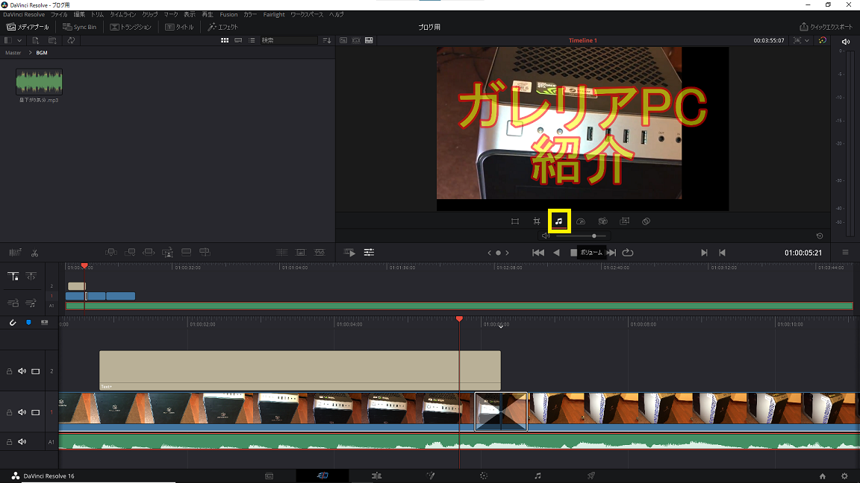This screenshot has height=483, width=860.
Task: Open the ワークスペース menu
Action: pos(307,15)
